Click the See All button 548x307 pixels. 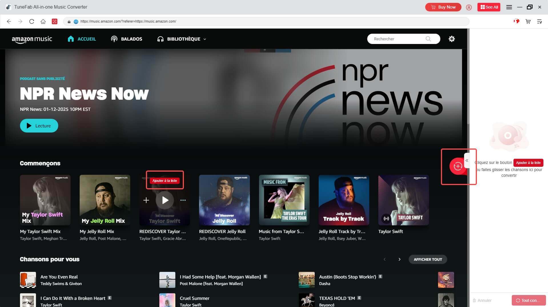tap(489, 7)
